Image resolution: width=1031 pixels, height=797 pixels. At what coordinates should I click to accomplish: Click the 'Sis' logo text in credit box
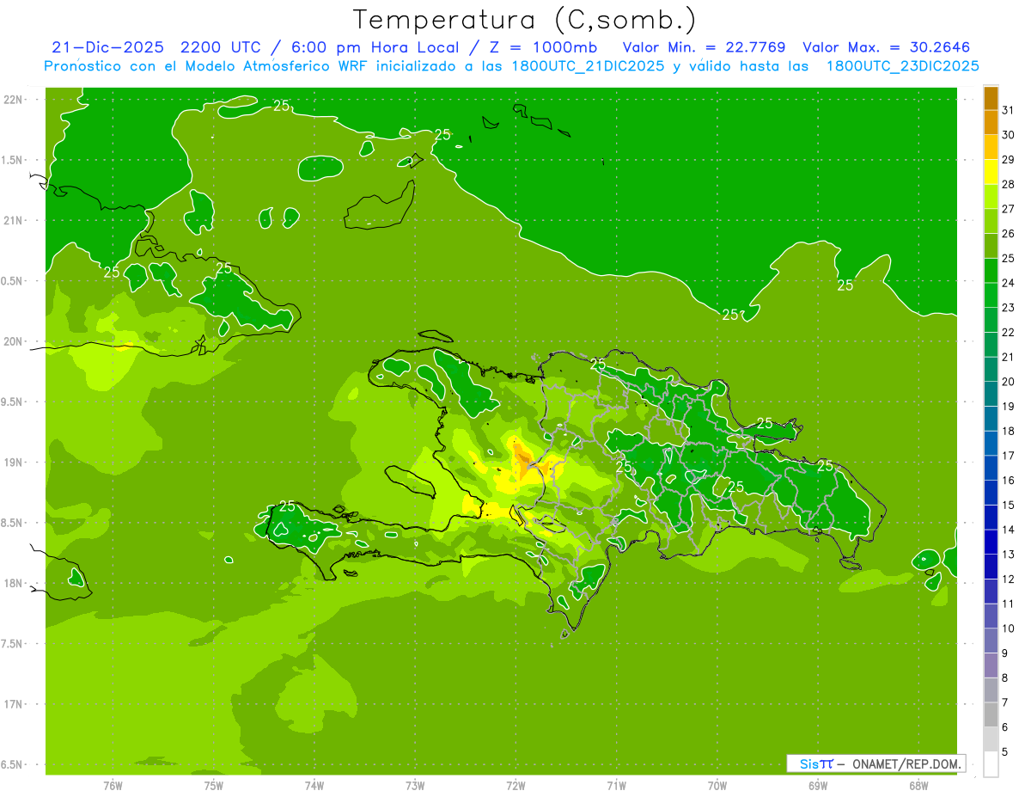pyautogui.click(x=809, y=763)
